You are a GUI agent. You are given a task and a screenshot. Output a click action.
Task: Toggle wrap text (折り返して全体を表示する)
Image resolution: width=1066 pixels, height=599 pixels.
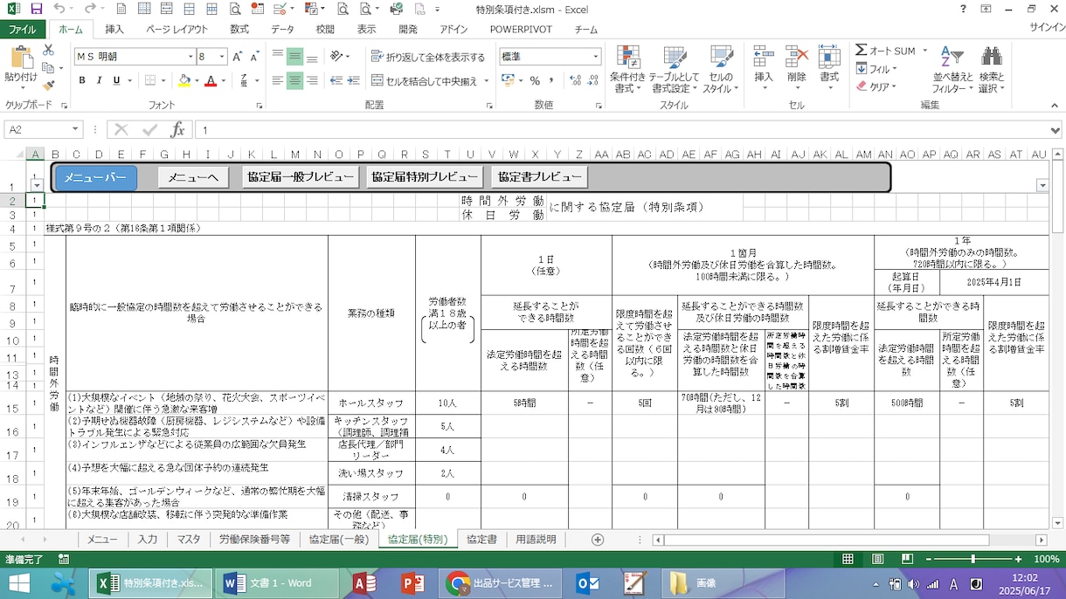pos(427,57)
